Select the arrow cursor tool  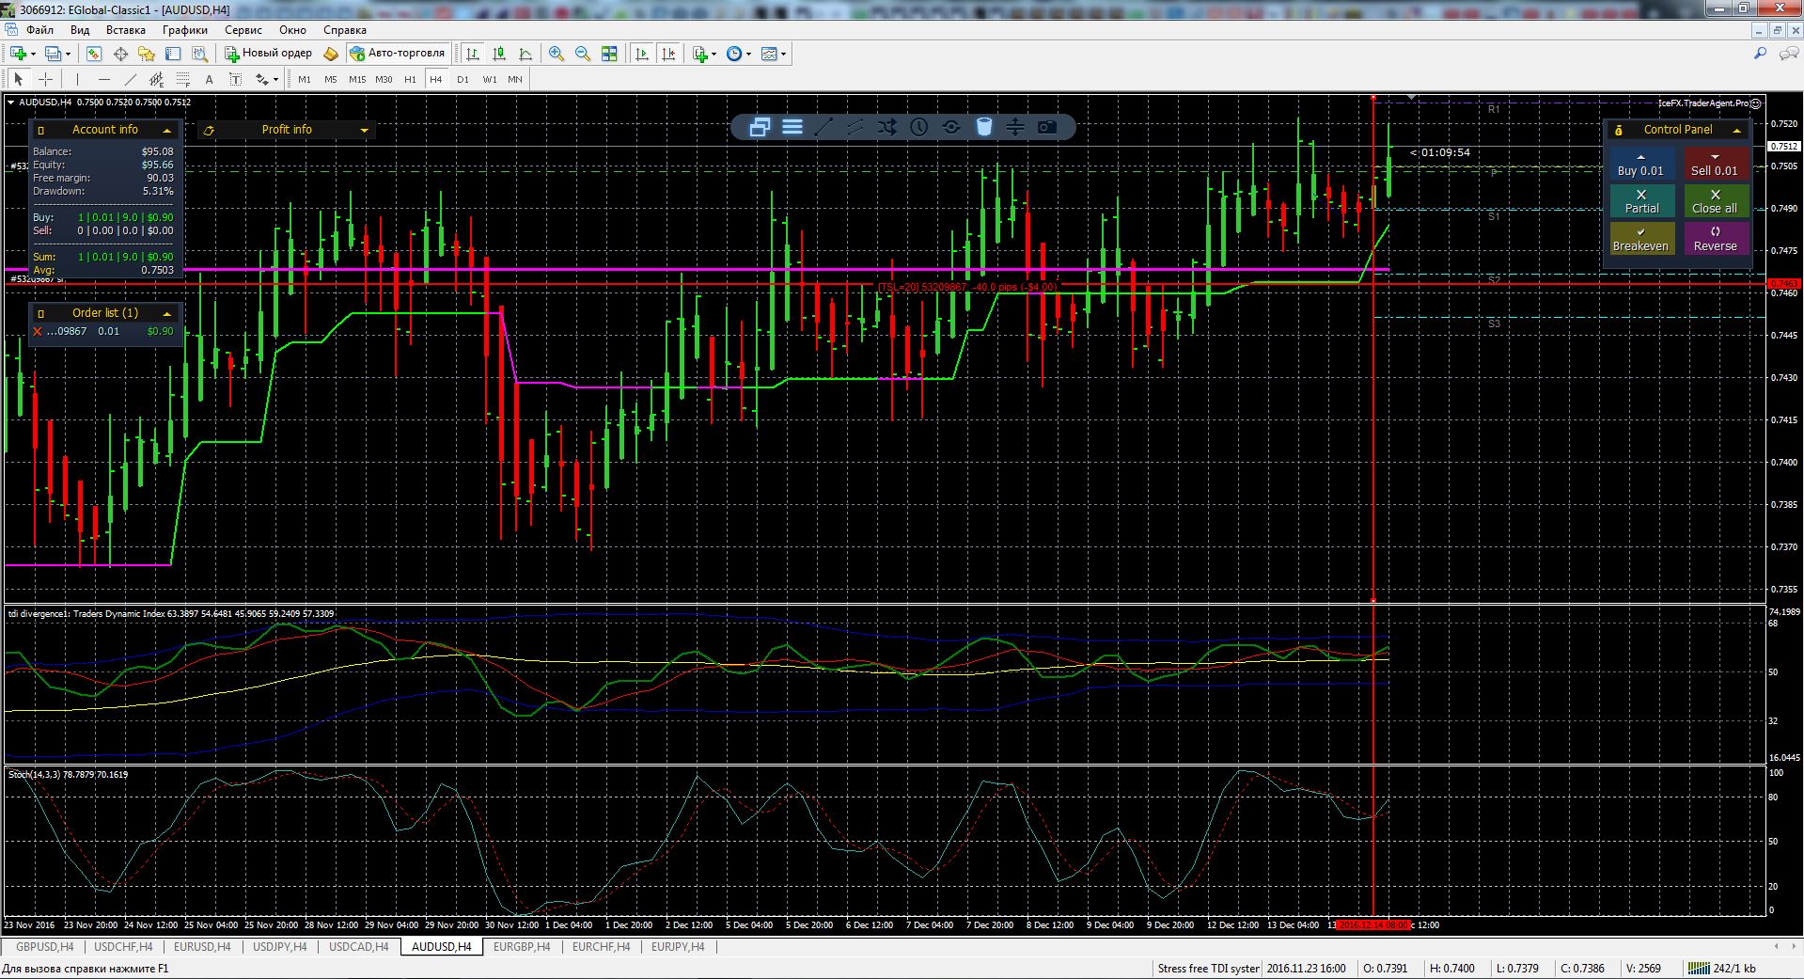18,79
